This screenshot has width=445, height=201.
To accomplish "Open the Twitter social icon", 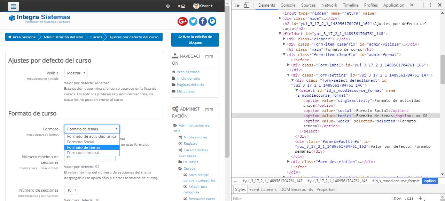I will pos(193,21).
